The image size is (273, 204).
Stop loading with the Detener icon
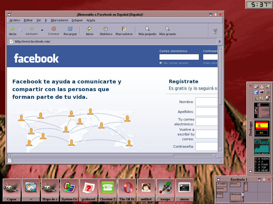(x=54, y=29)
